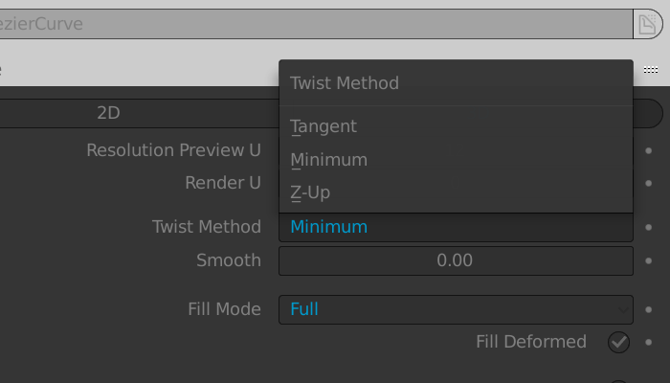Click the Shape panel drag-grip dots
This screenshot has height=383, width=670.
tap(650, 70)
